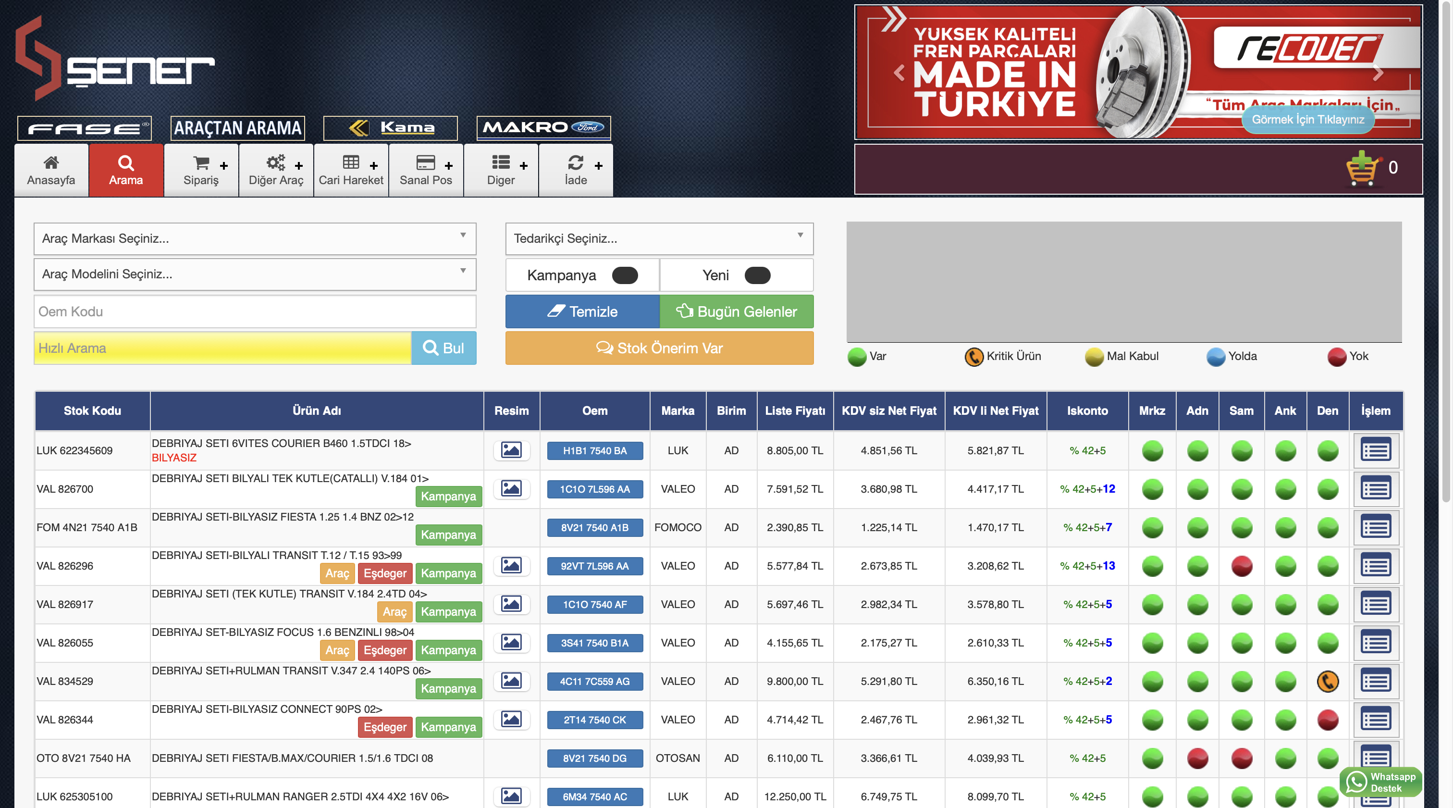Image resolution: width=1453 pixels, height=808 pixels.
Task: Click red Den stock dot for VAL 826344
Action: click(1327, 720)
